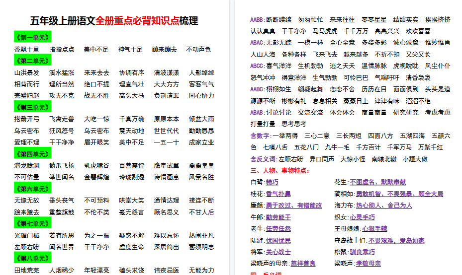Click the phrase 重整旗鼓
This screenshot has width=462, height=275.
pos(62,212)
